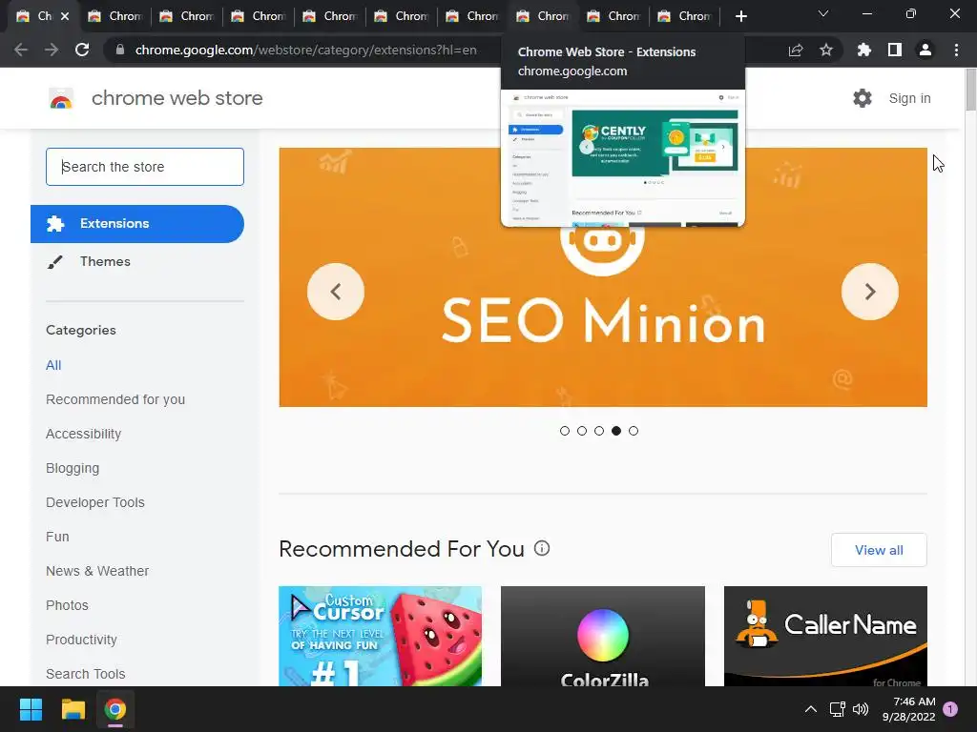The image size is (977, 732).
Task: Open the Extensions puzzle-piece menu in toolbar
Action: pyautogui.click(x=863, y=50)
